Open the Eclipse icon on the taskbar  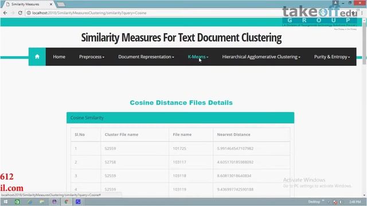[x=54, y=202]
